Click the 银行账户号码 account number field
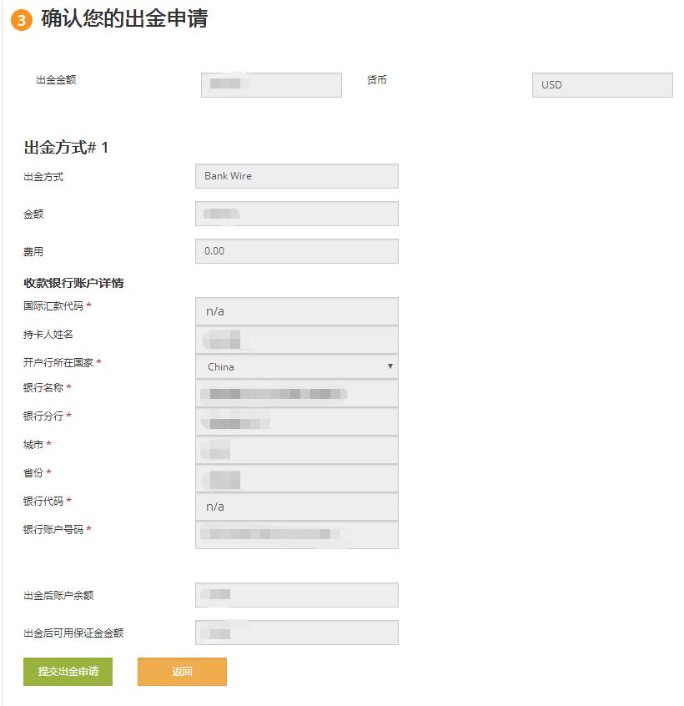This screenshot has height=706, width=684. click(x=296, y=534)
